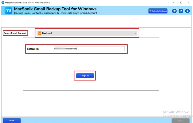Screen dimensions: 193x123
Task: Open the info about icon
Action: point(187,11)
